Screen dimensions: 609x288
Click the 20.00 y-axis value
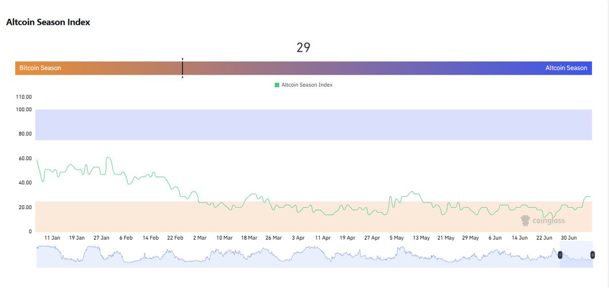point(26,207)
